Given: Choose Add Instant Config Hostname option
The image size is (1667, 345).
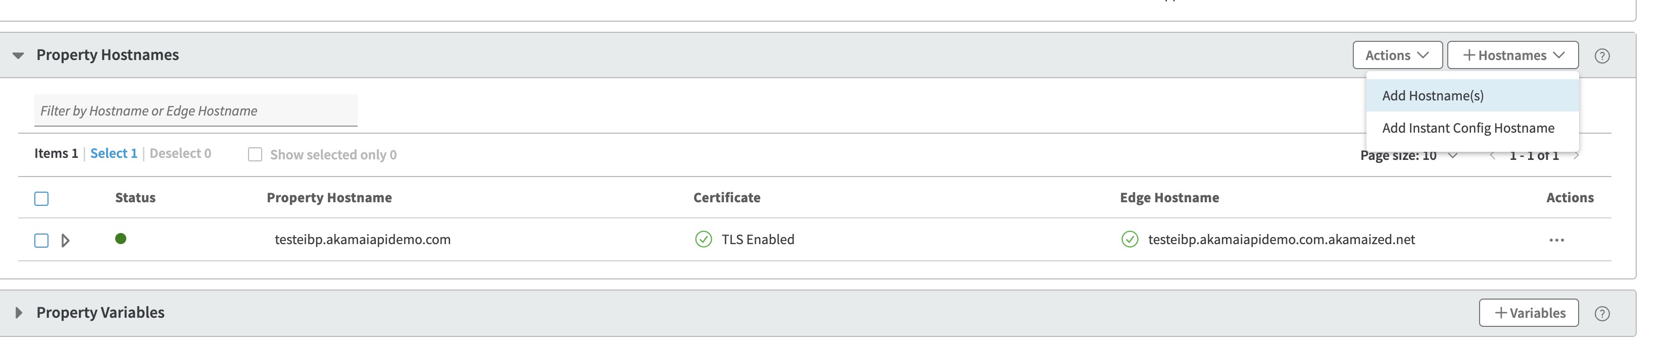Looking at the screenshot, I should pyautogui.click(x=1467, y=128).
